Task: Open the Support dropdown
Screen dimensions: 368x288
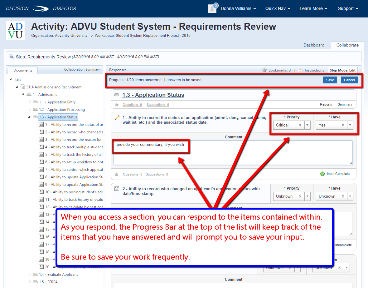Action: pyautogui.click(x=348, y=8)
